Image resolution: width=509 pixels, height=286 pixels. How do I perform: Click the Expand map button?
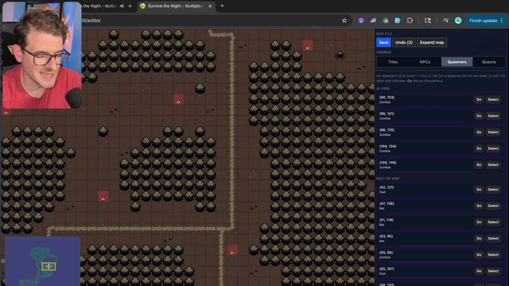tap(432, 42)
